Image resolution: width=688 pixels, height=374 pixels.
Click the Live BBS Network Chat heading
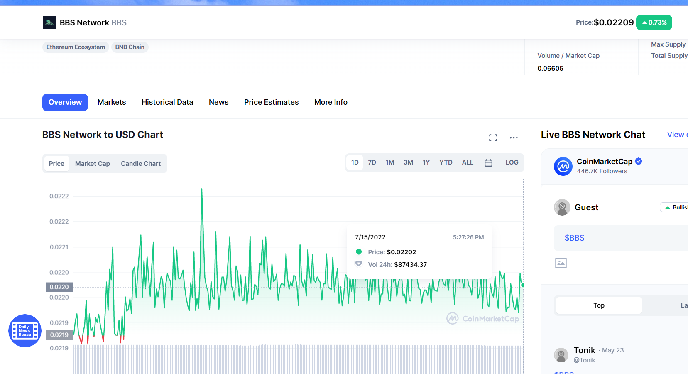click(x=593, y=135)
